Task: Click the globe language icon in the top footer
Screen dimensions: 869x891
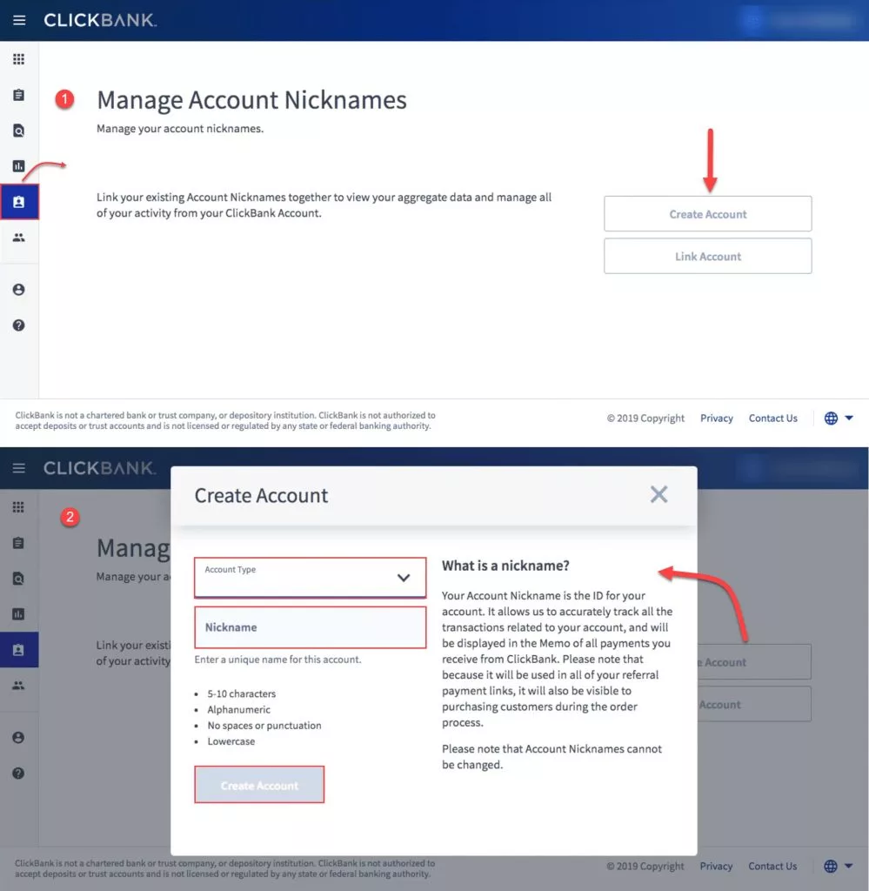Action: click(x=831, y=419)
